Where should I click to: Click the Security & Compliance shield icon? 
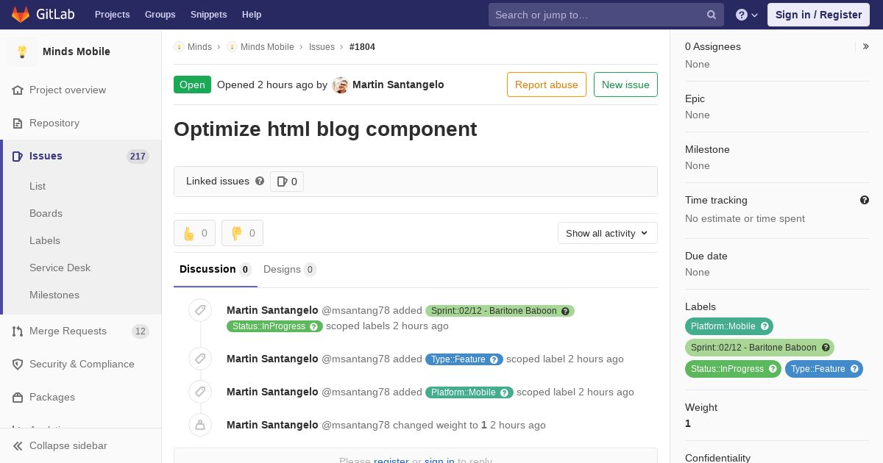click(x=18, y=364)
